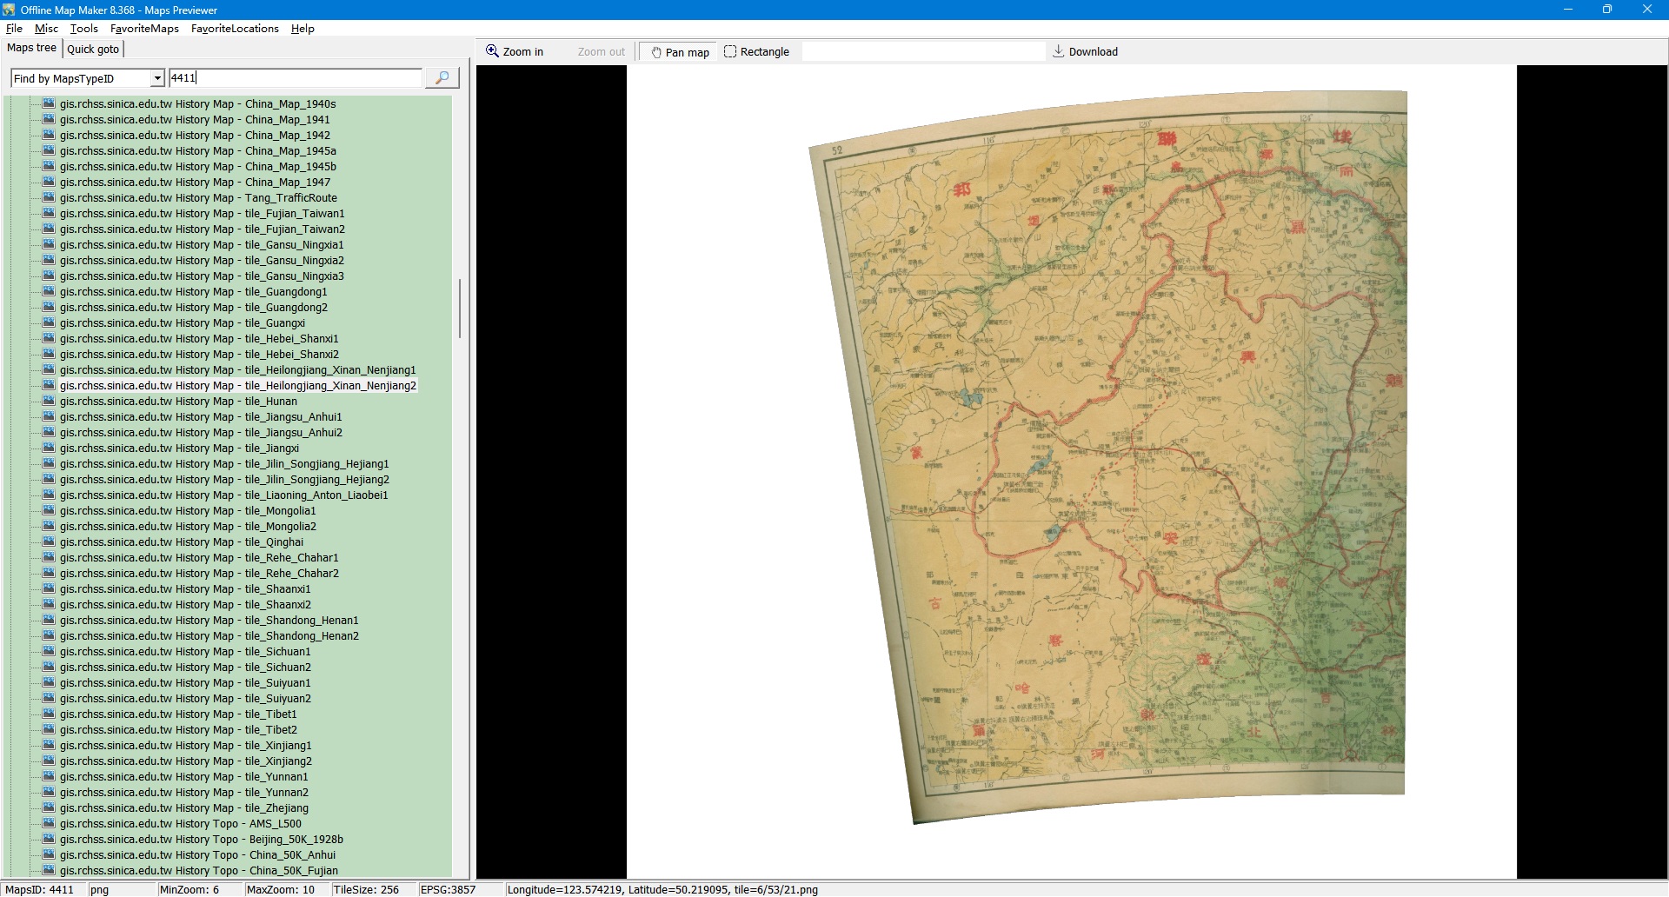The height and width of the screenshot is (897, 1669).
Task: Click the Zoom out tool
Action: (x=601, y=52)
